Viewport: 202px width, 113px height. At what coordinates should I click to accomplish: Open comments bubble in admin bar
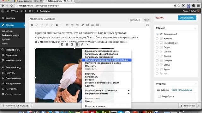31,11
